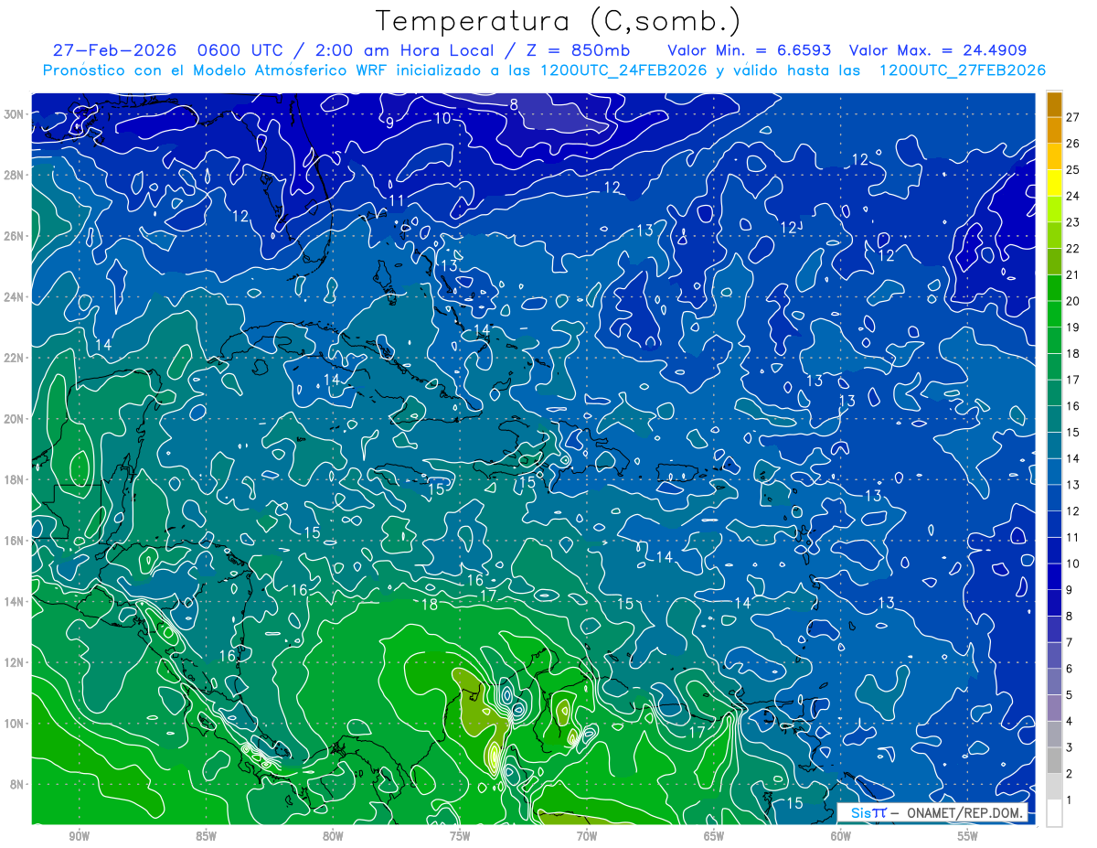Click the dark orange top segment of the color scale

[1054, 104]
